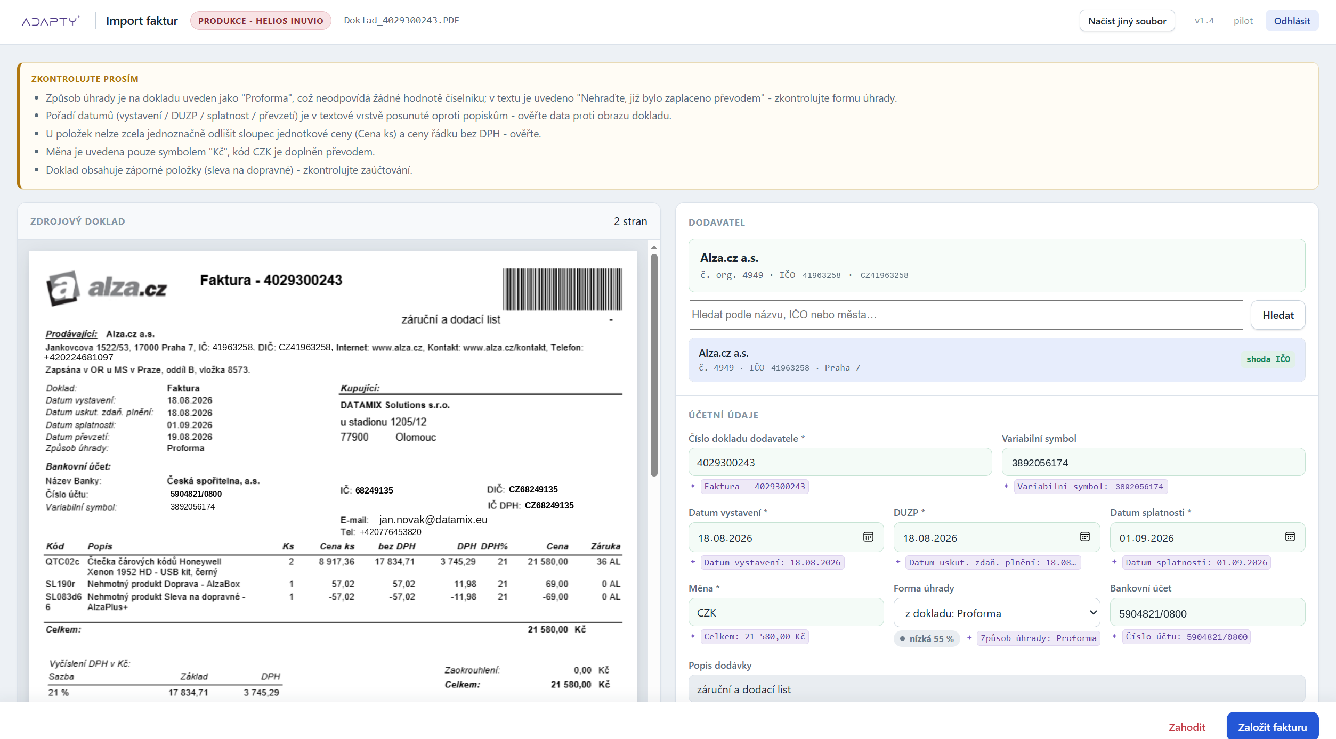This screenshot has width=1336, height=739.
Task: Click sparkle icon beside Číslo účtu hint
Action: click(1114, 636)
